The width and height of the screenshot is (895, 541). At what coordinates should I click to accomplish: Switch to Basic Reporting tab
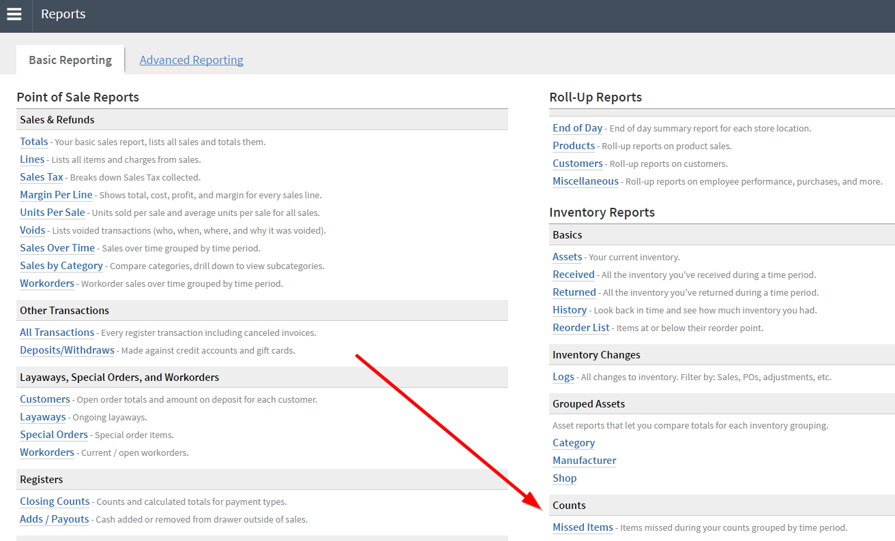(x=70, y=60)
